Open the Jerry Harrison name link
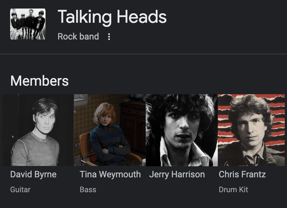Image resolution: width=287 pixels, height=208 pixels. click(176, 174)
